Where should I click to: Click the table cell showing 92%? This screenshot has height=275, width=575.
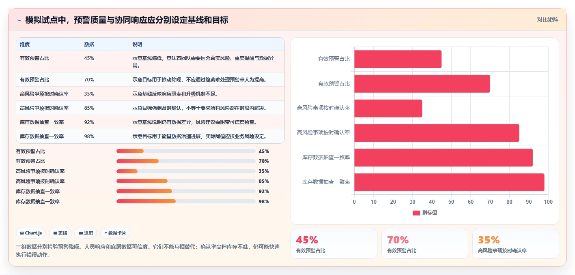pos(89,122)
